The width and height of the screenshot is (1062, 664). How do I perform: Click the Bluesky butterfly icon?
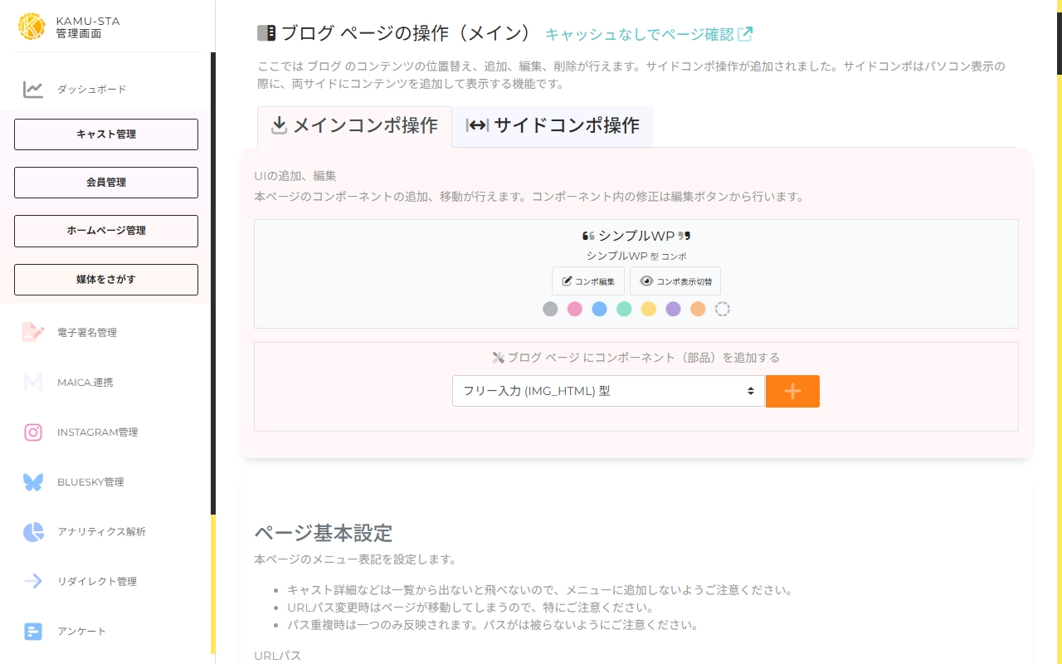(33, 481)
